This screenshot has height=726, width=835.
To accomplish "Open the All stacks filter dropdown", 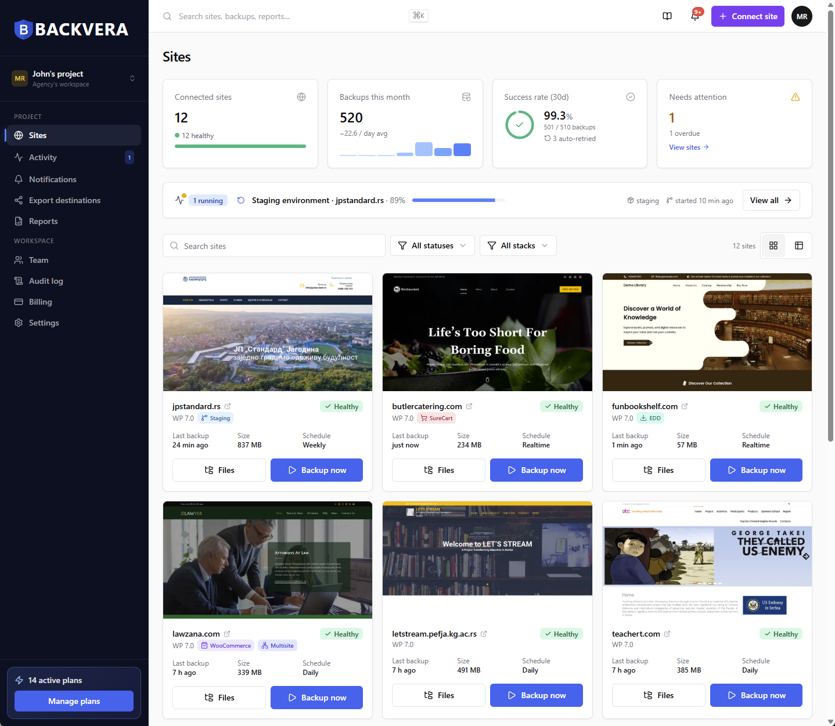I will coord(518,245).
